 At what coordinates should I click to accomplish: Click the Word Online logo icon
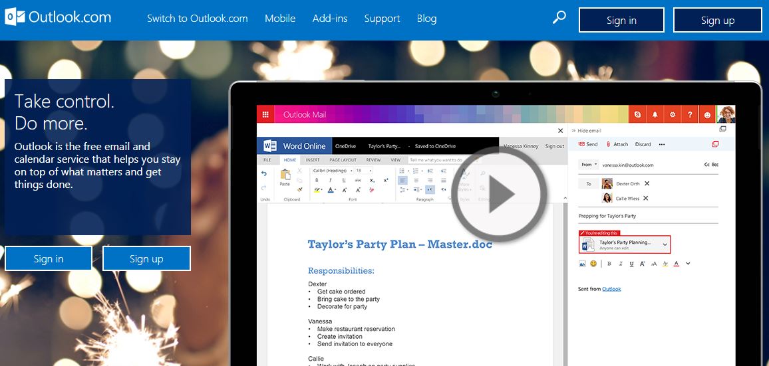coord(269,146)
